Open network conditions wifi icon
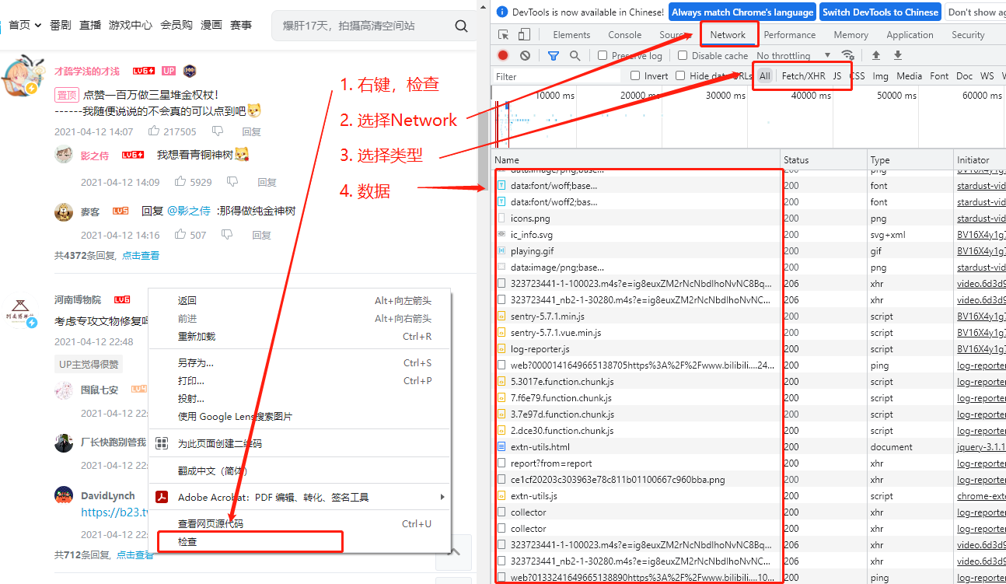This screenshot has height=584, width=1006. coord(848,56)
